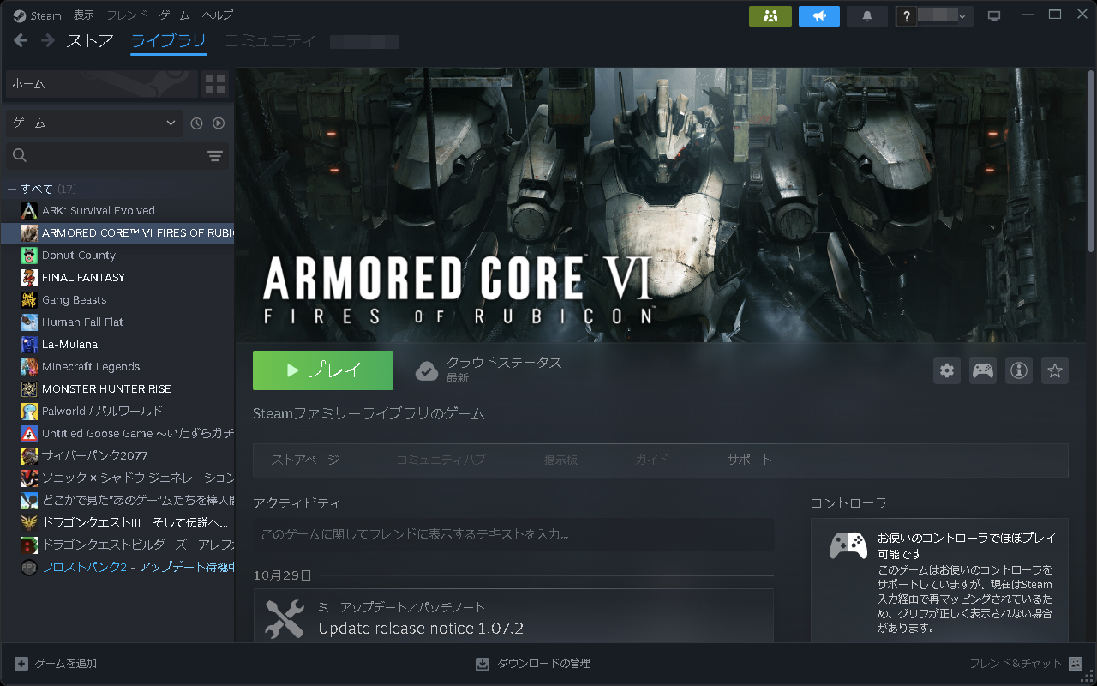1097x686 pixels.
Task: Show game info circle icon
Action: click(x=1019, y=370)
